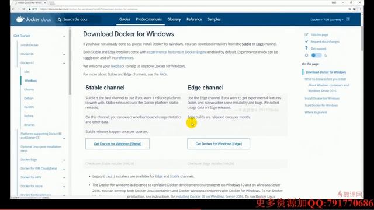Open the FAQs link
The height and width of the screenshot is (210, 374).
(x=163, y=74)
